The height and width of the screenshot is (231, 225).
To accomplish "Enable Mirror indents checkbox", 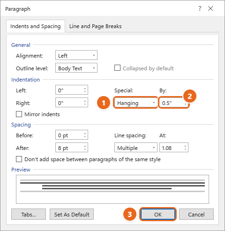I will (x=19, y=114).
